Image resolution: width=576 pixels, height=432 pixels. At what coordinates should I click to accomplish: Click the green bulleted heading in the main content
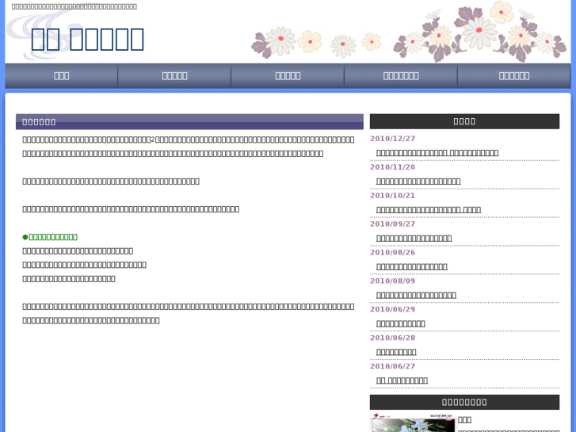[50, 237]
